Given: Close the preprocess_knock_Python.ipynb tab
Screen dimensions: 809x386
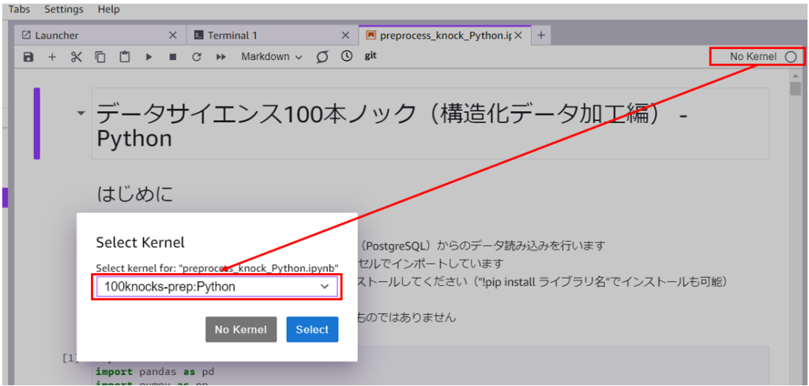Looking at the screenshot, I should 519,36.
